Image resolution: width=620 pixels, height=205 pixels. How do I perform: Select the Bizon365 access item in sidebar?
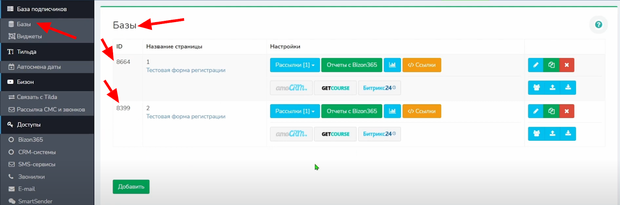[30, 140]
